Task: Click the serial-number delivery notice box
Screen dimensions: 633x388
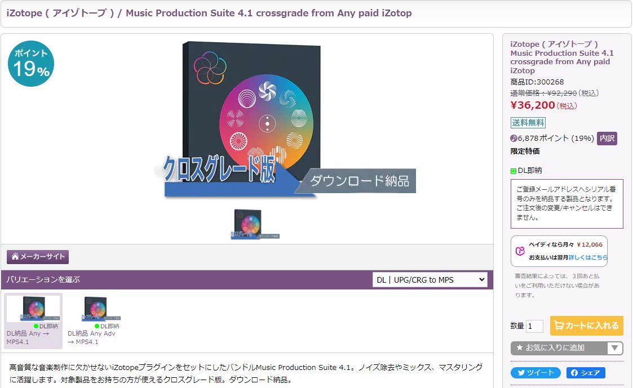Action: [567, 204]
